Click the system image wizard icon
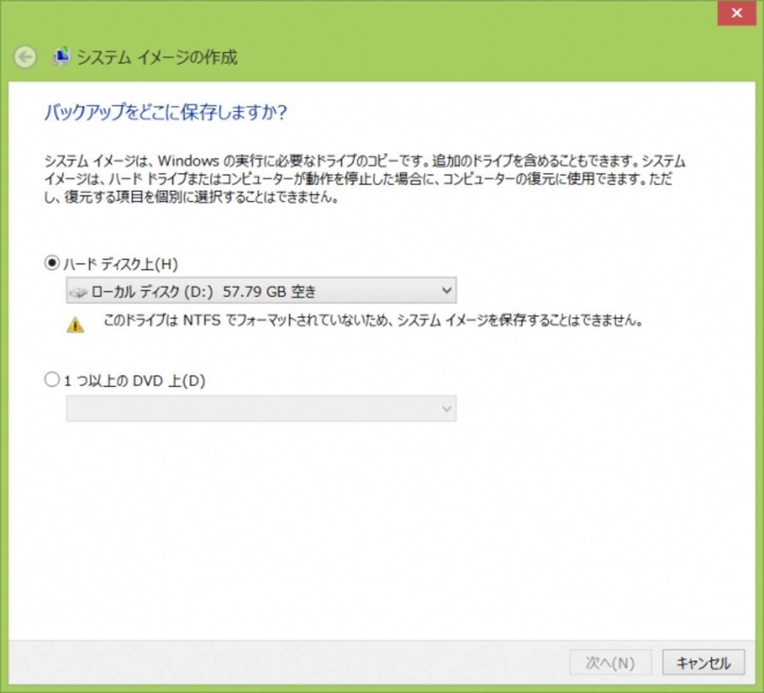This screenshot has width=764, height=693. point(60,57)
